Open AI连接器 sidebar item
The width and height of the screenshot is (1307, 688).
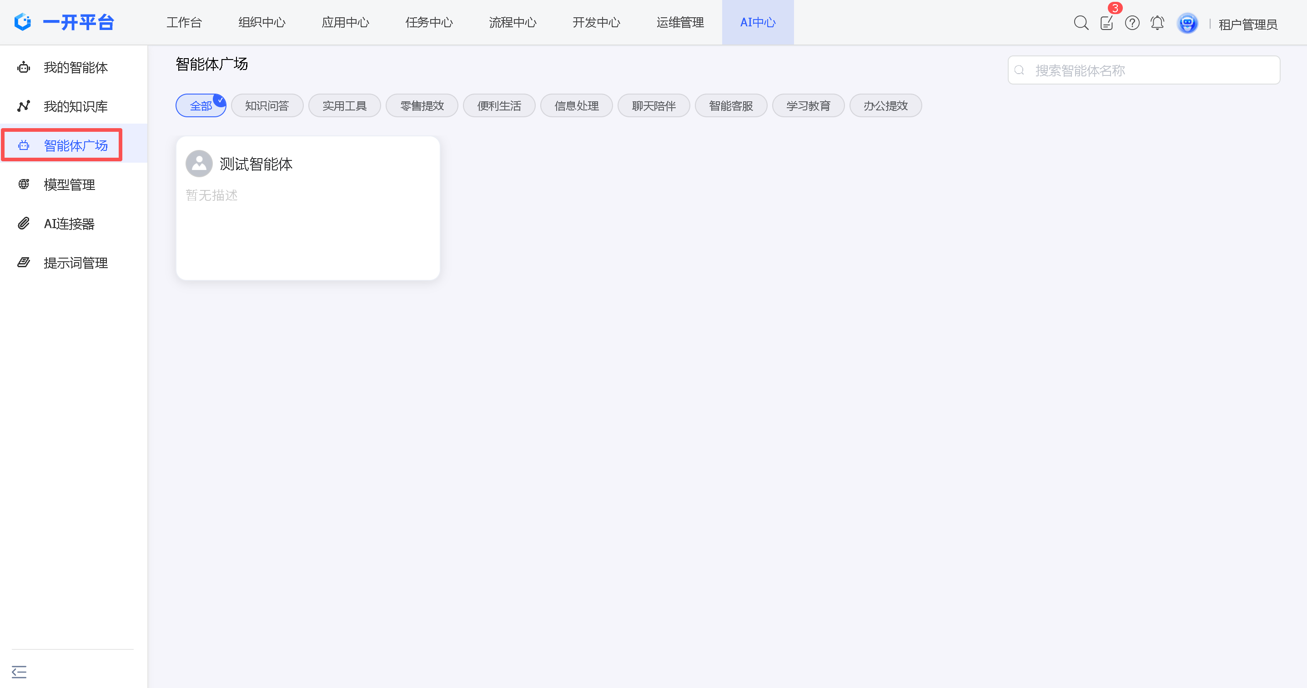pyautogui.click(x=69, y=224)
